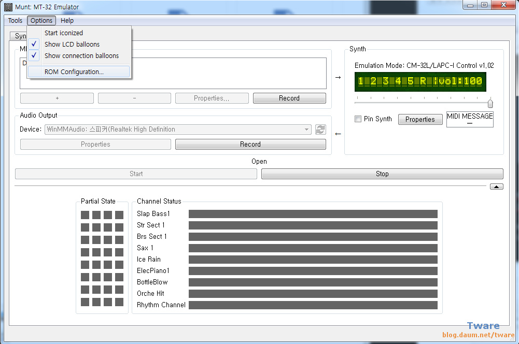Adjust the synth volume slider handle

490,103
